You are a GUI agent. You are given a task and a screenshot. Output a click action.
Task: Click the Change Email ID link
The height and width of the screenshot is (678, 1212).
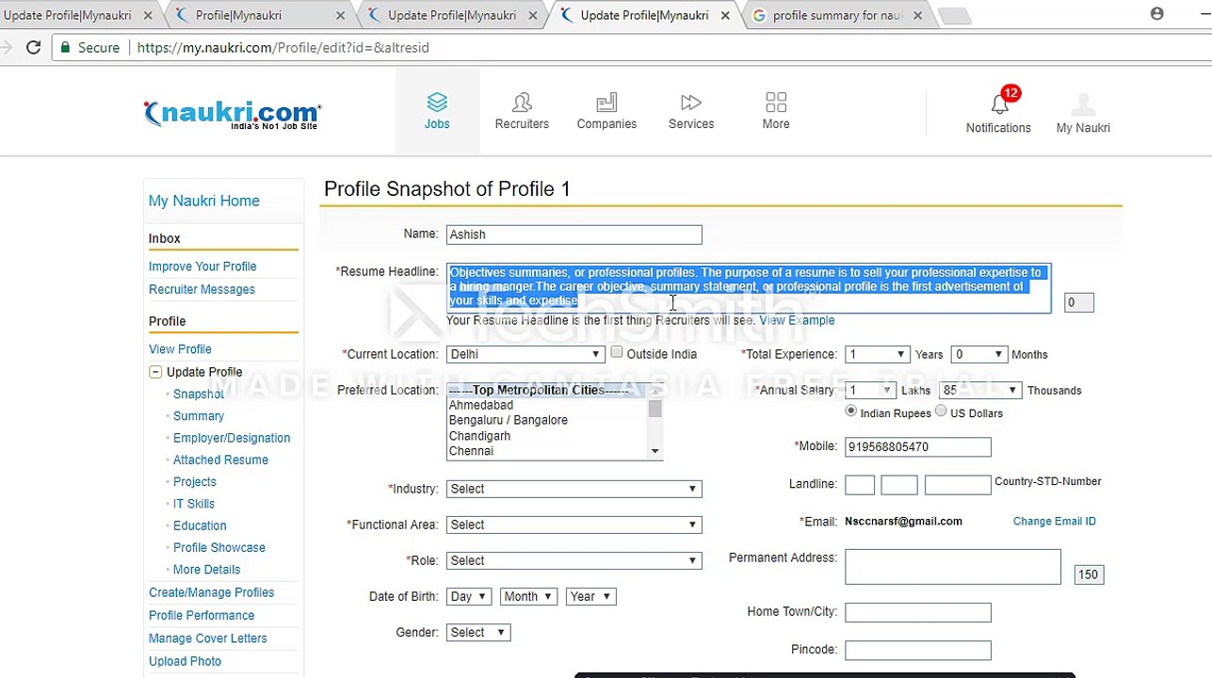(x=1055, y=521)
